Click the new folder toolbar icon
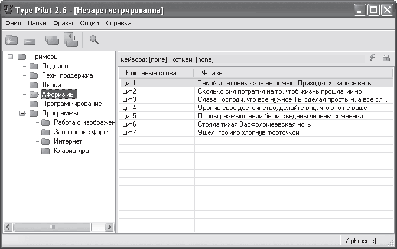 [x=12, y=40]
